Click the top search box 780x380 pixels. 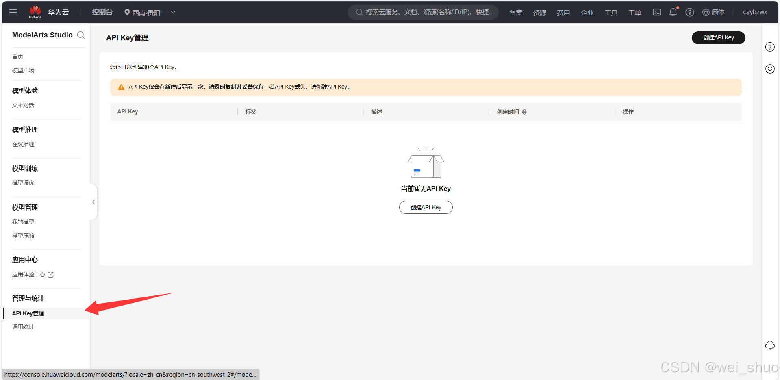(x=423, y=12)
